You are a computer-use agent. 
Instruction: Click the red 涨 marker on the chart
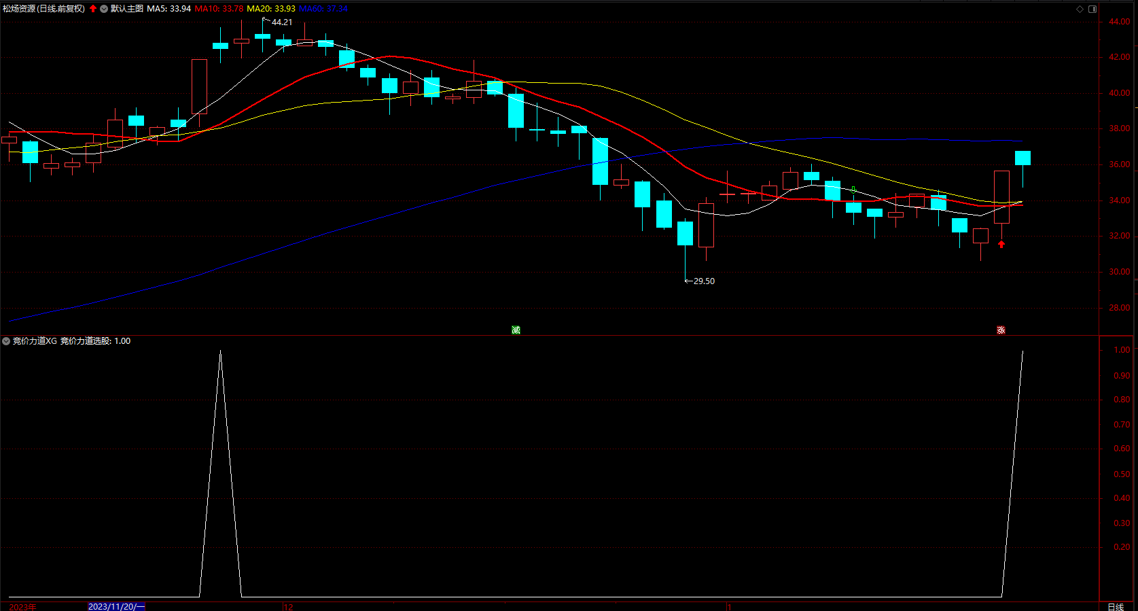1001,330
